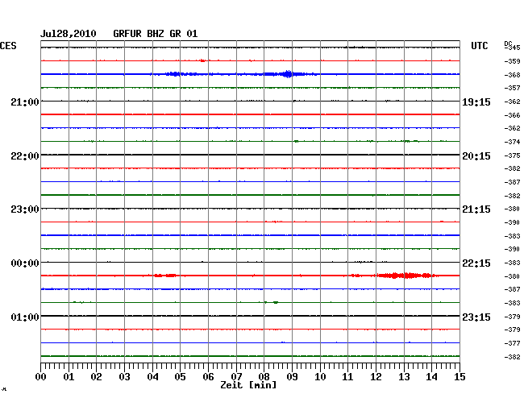Click the red burst between minutes 04 and 05
Viewport: 524px width, 398px height.
click(x=165, y=276)
